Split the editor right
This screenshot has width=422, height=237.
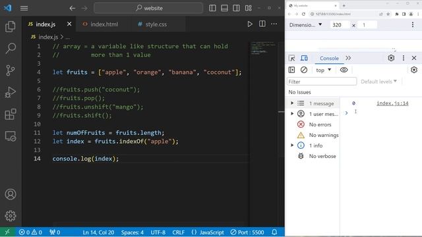[x=262, y=24]
